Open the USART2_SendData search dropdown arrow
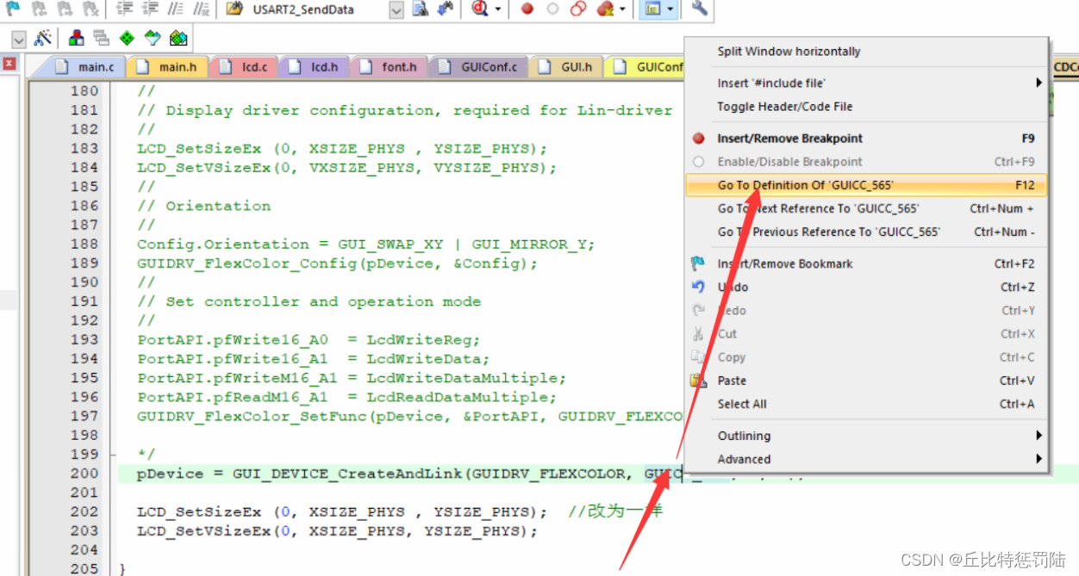This screenshot has width=1079, height=576. pos(396,9)
